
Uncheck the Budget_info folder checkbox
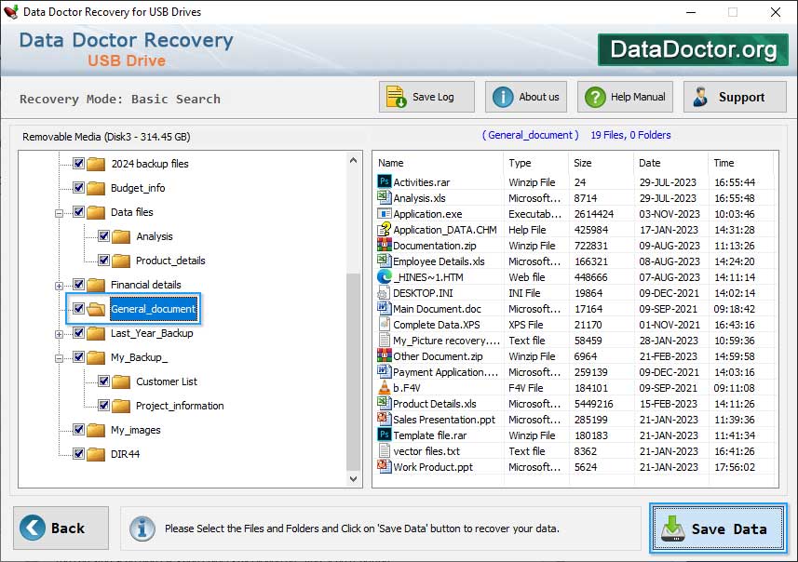click(78, 188)
